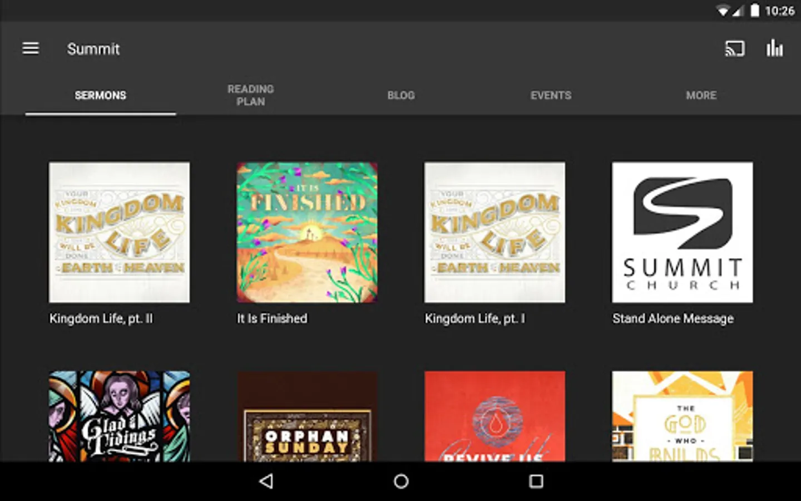The image size is (801, 501).
Task: Tap the Android back button
Action: tap(266, 481)
